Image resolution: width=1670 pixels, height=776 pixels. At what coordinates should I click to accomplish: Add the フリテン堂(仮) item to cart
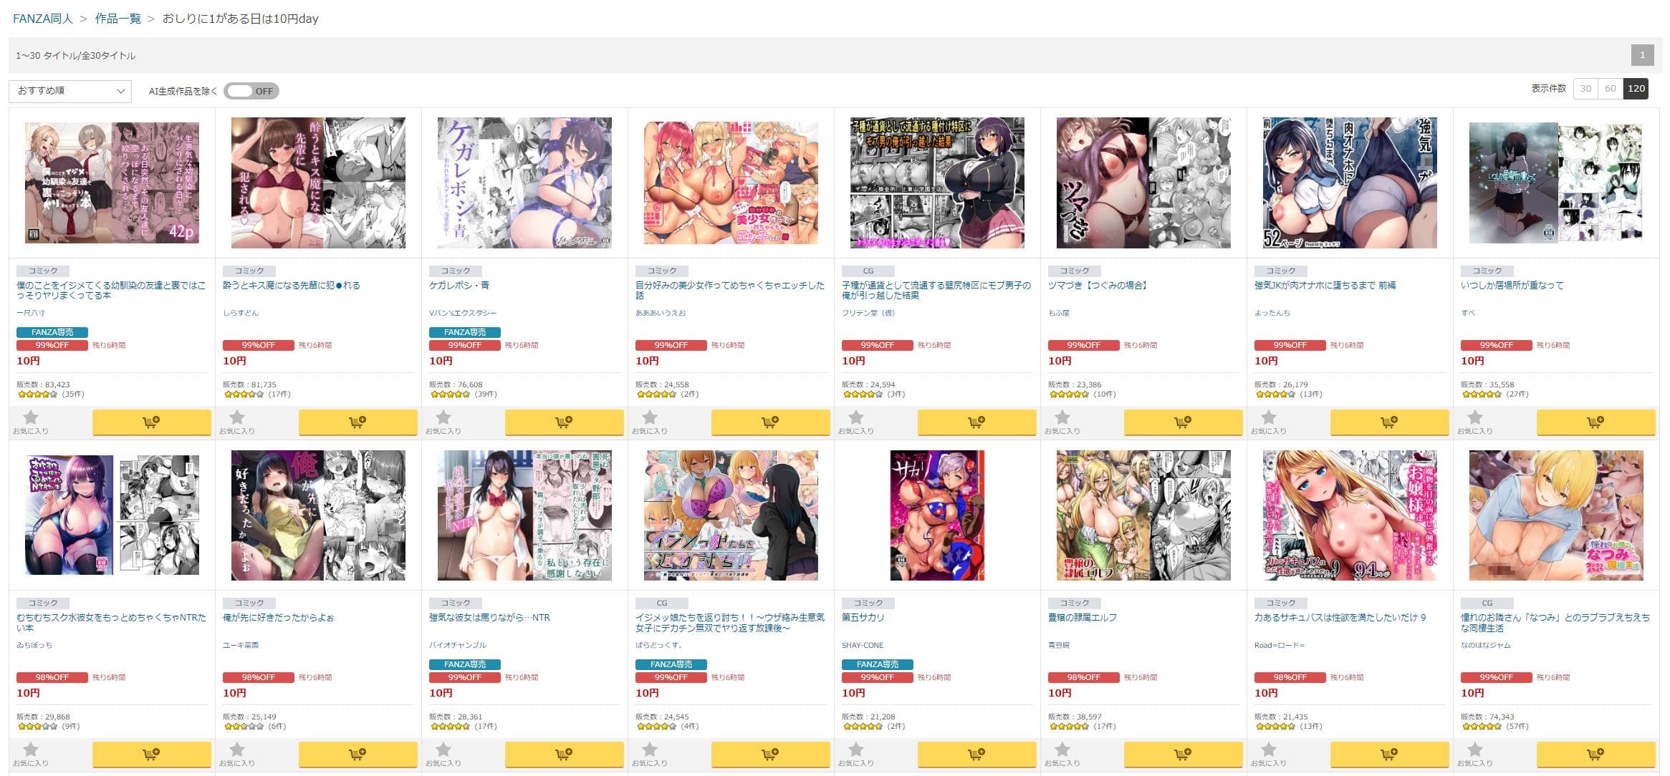pos(976,422)
